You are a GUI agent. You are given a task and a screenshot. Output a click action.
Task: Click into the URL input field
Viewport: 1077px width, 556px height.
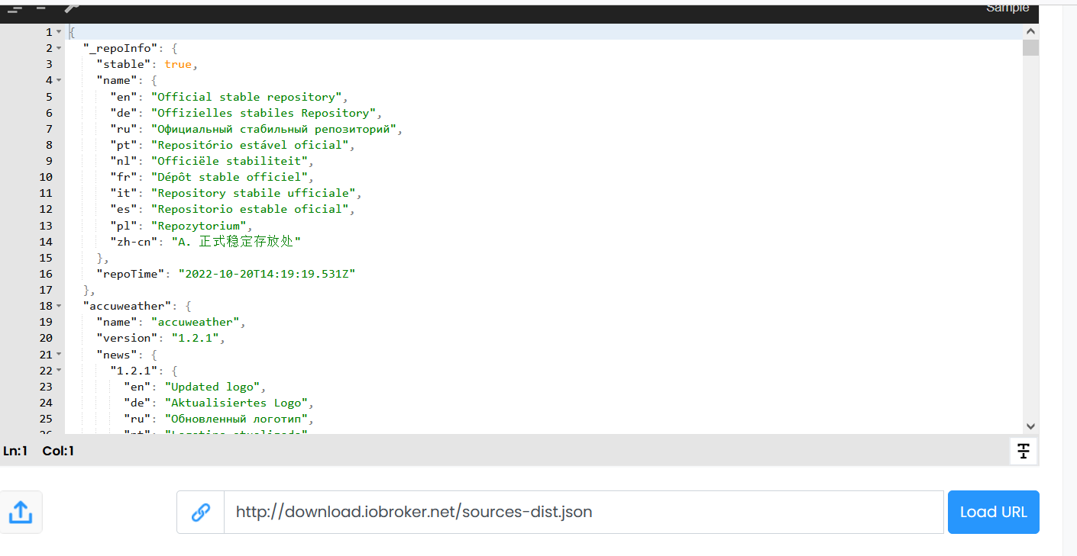click(x=584, y=512)
